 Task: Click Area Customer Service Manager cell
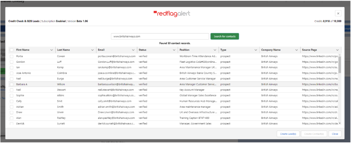coord(198,78)
